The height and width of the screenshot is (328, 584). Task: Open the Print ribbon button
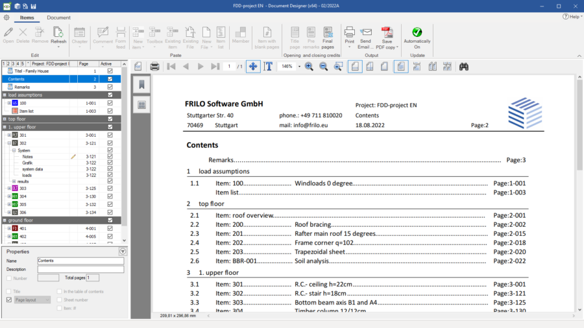pos(349,37)
